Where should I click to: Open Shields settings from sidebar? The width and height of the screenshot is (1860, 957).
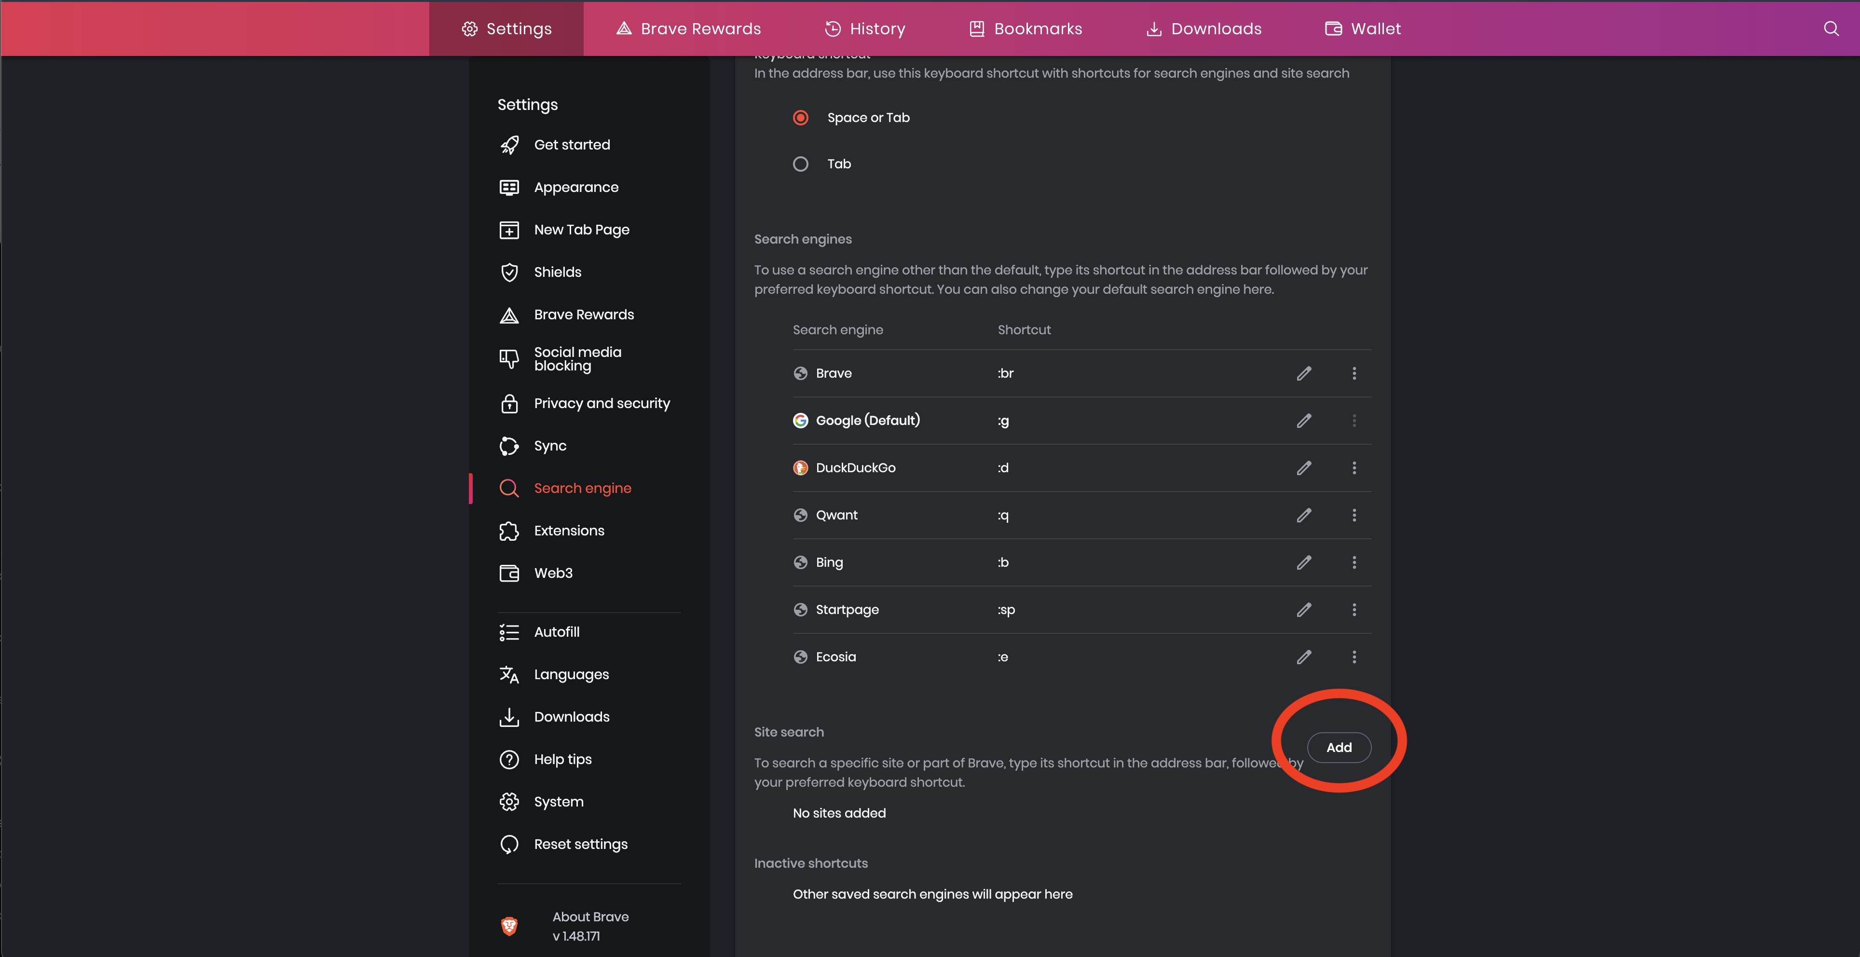557,273
